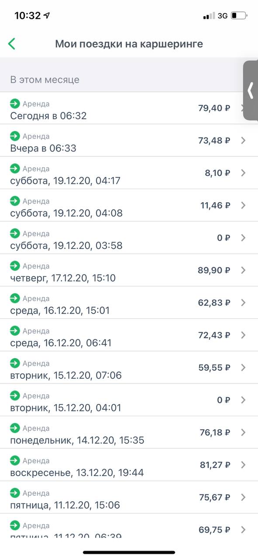
Task: Open trip суббота, 19.12.20, 04:08
Action: pos(129,205)
